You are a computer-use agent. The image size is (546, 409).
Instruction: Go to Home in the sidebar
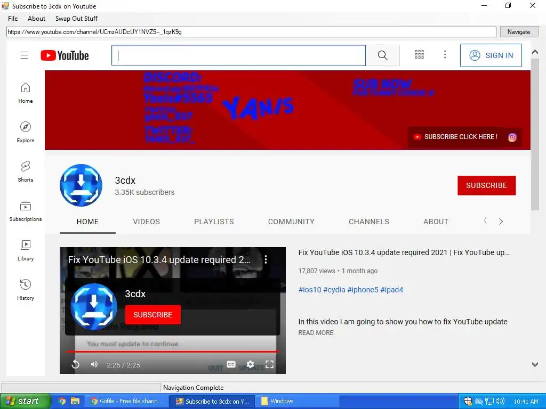[x=26, y=93]
